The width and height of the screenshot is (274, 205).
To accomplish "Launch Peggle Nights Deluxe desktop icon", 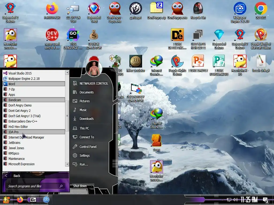I will [177, 65].
